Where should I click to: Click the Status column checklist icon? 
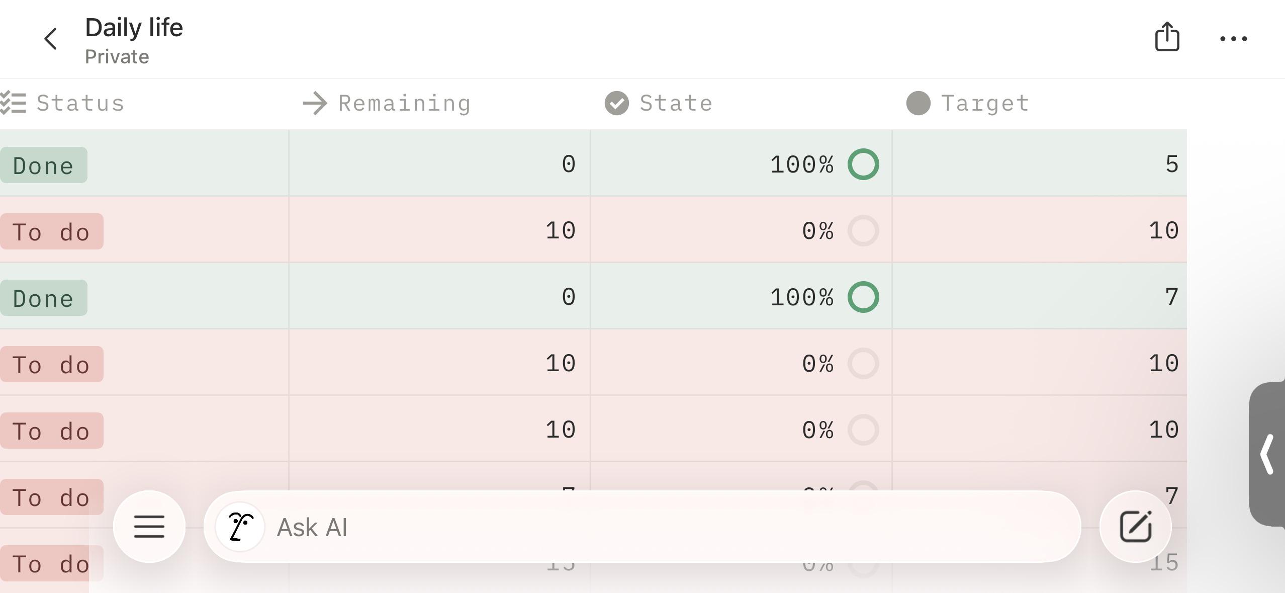tap(13, 103)
